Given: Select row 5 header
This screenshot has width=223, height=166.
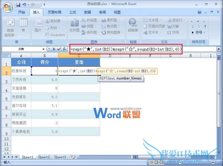Looking at the screenshot, I should click(x=6, y=97).
